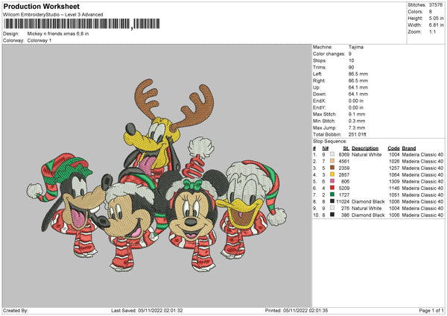Click the Max Jump value 7.3 mm
447x316 pixels.
[x=357, y=127]
